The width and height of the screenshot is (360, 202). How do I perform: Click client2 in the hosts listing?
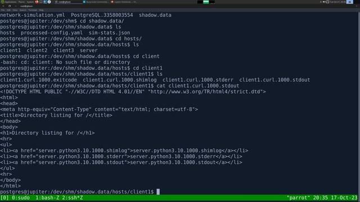click(x=37, y=50)
